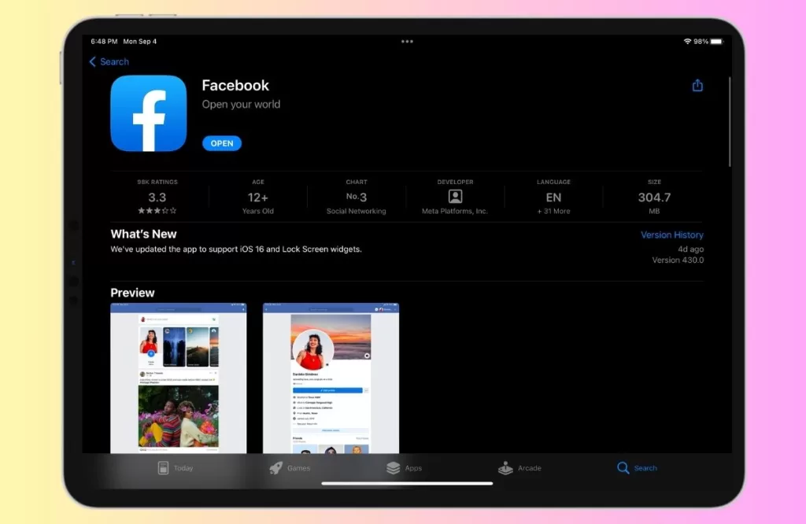
Task: Tap the No.3 chart ranking
Action: (x=357, y=197)
